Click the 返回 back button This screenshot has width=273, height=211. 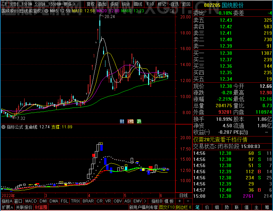[186, 4]
